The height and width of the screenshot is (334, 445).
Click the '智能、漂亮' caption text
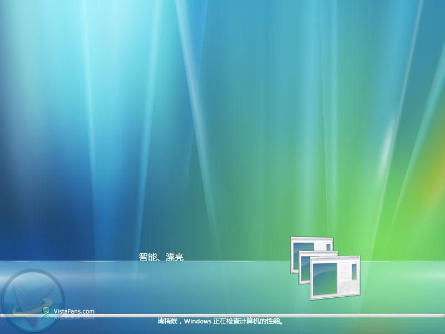[x=161, y=257]
